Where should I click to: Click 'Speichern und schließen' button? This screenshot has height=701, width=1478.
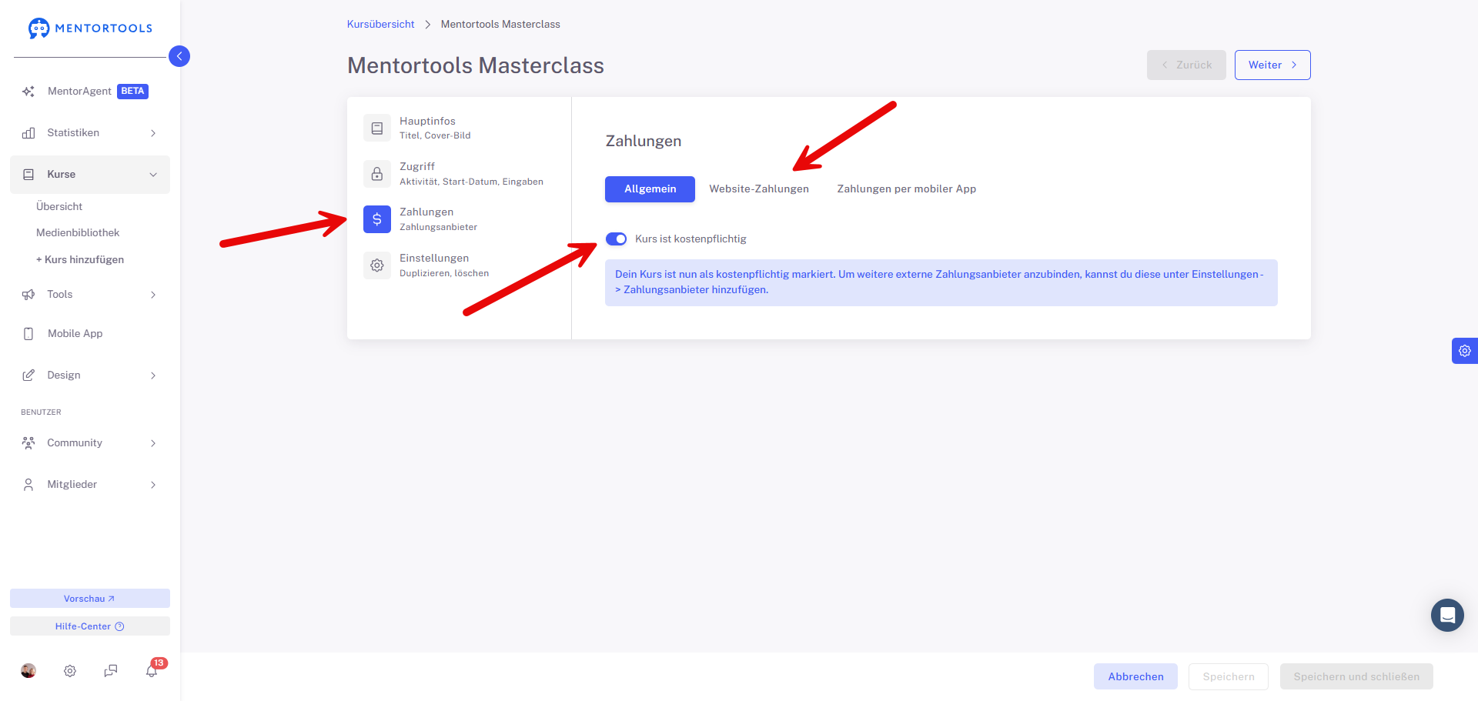pyautogui.click(x=1356, y=676)
